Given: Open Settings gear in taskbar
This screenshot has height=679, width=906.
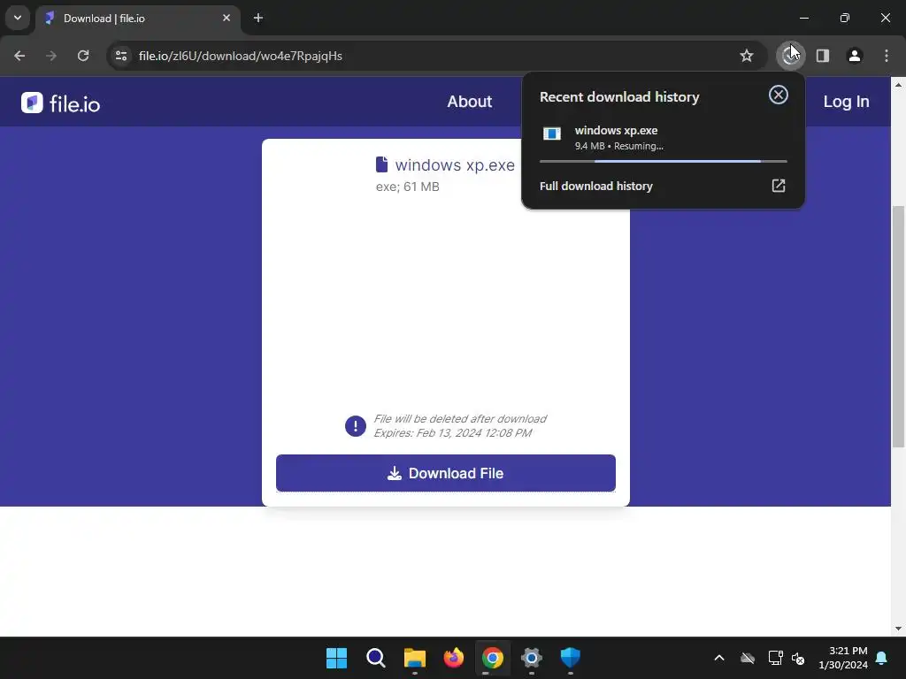Looking at the screenshot, I should pyautogui.click(x=532, y=658).
